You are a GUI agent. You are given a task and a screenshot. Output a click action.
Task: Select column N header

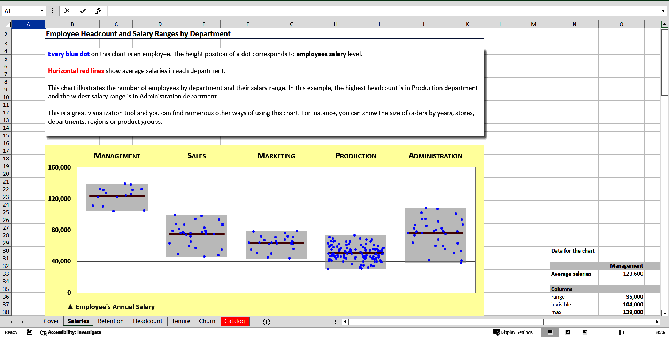coord(574,24)
